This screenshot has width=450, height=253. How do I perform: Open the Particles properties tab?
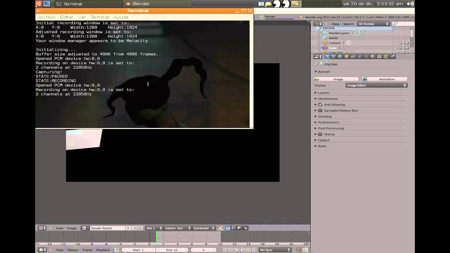386,57
